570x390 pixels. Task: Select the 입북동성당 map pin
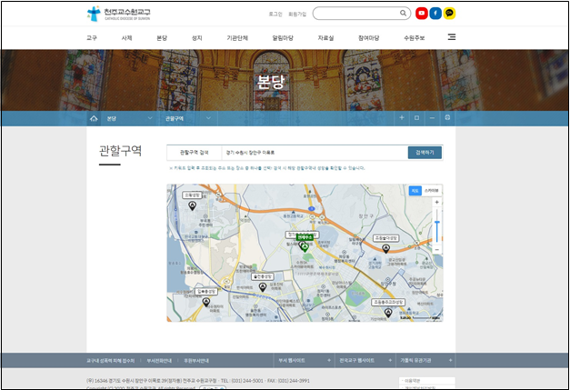pyautogui.click(x=206, y=302)
